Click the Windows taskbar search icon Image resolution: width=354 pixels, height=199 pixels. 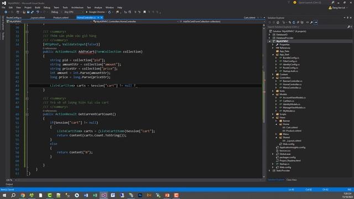[13, 195]
